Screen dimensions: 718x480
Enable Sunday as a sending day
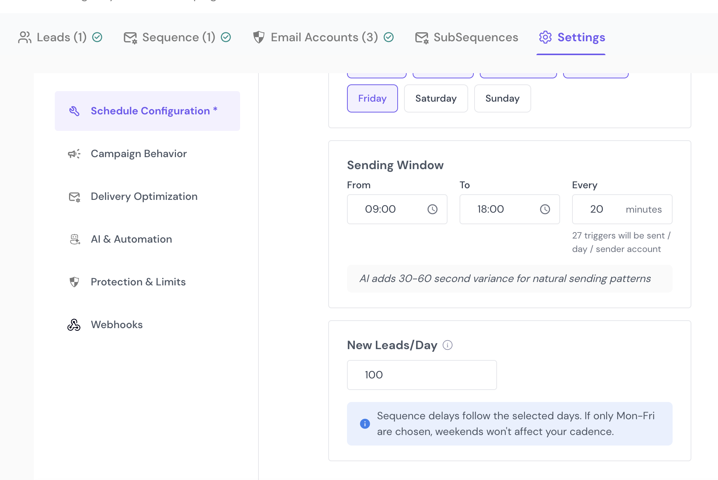[x=503, y=98]
